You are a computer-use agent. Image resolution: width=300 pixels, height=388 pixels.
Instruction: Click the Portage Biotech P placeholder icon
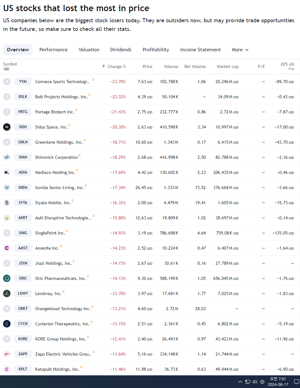[x=7, y=112]
